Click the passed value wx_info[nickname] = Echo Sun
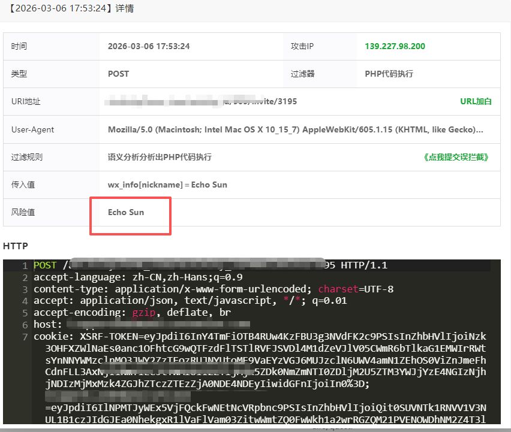The image size is (511, 432). [167, 185]
